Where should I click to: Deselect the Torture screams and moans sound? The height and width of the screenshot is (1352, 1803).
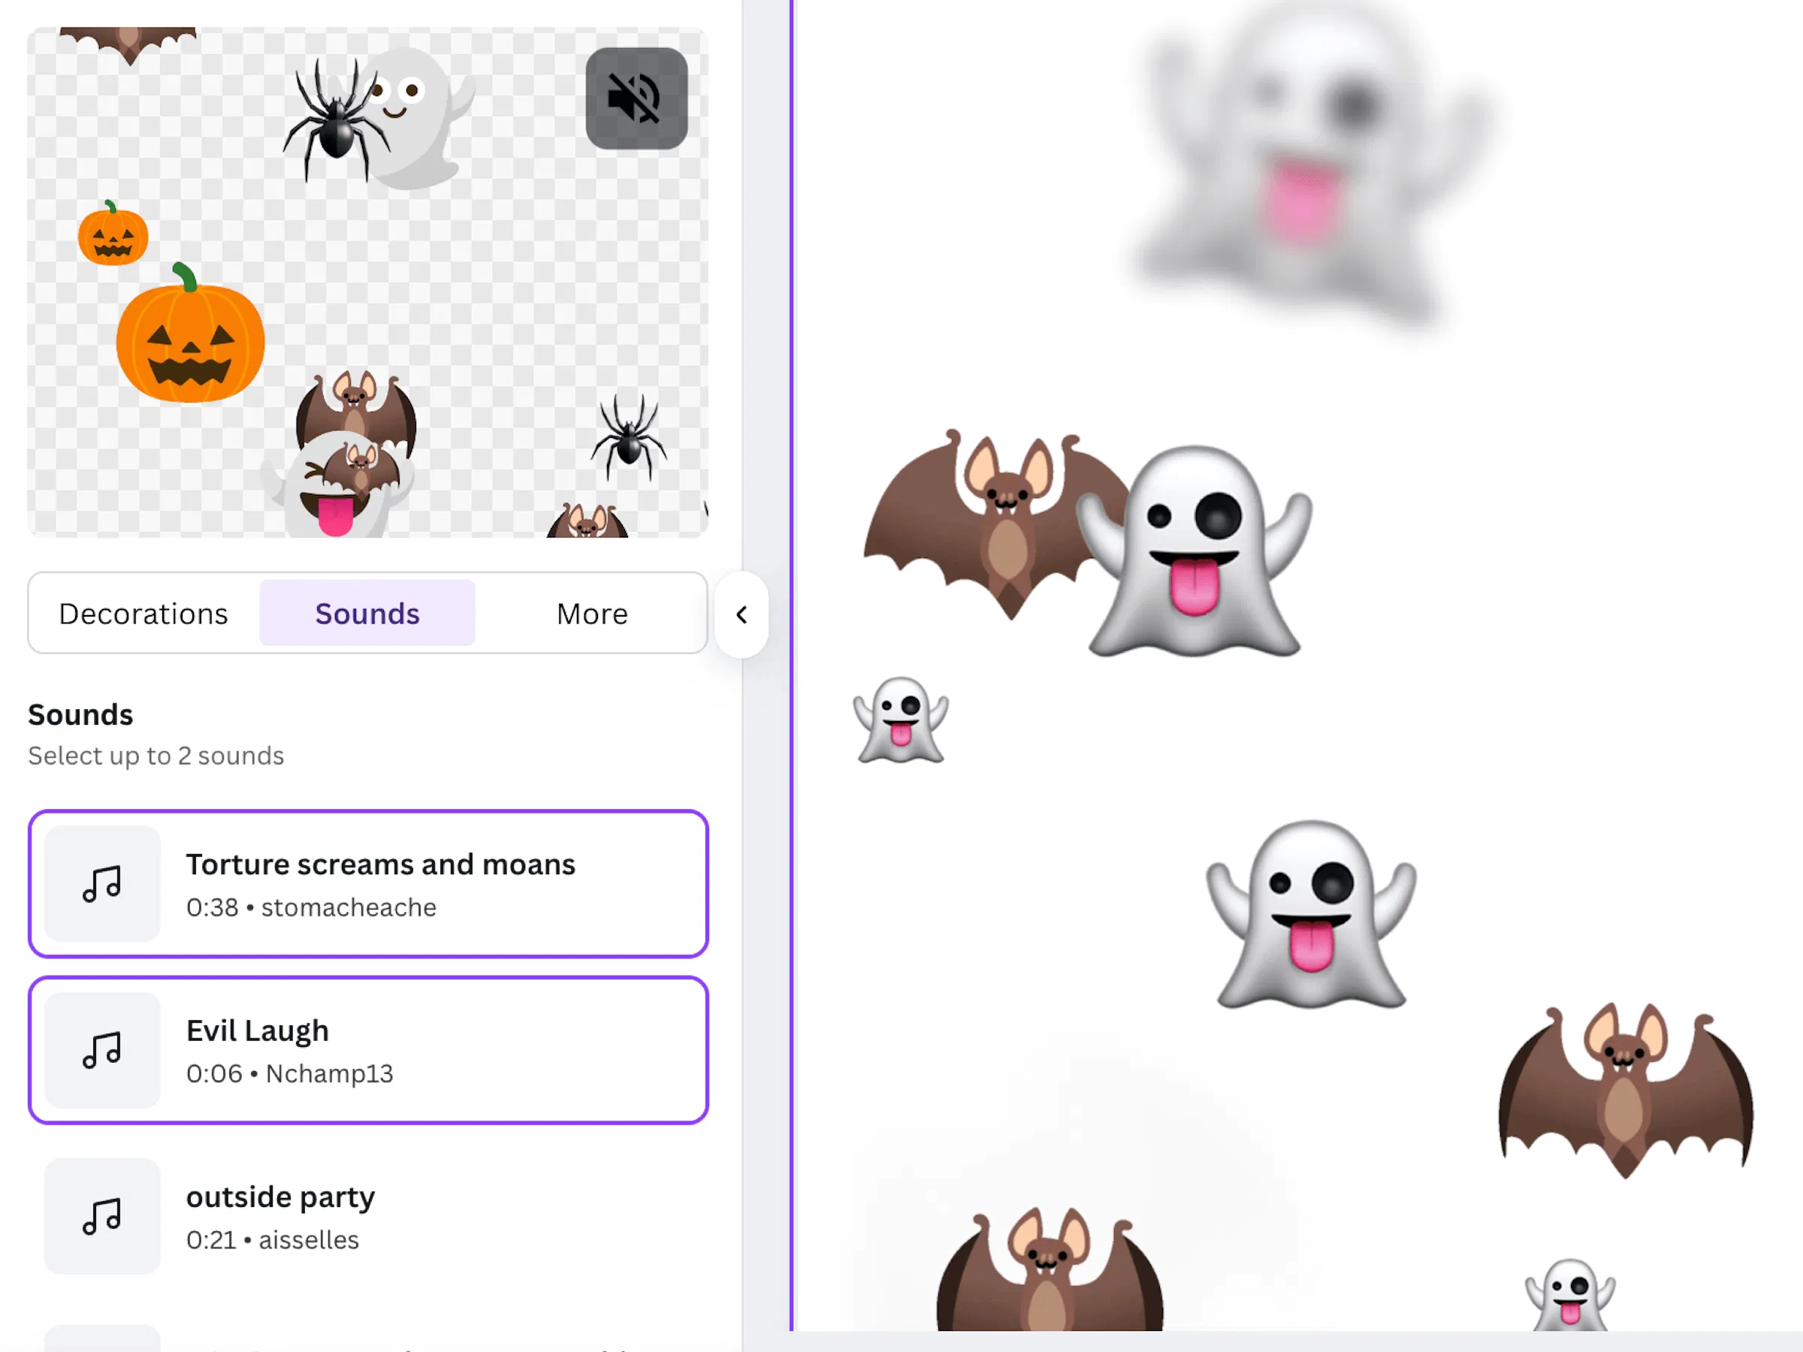click(x=368, y=883)
